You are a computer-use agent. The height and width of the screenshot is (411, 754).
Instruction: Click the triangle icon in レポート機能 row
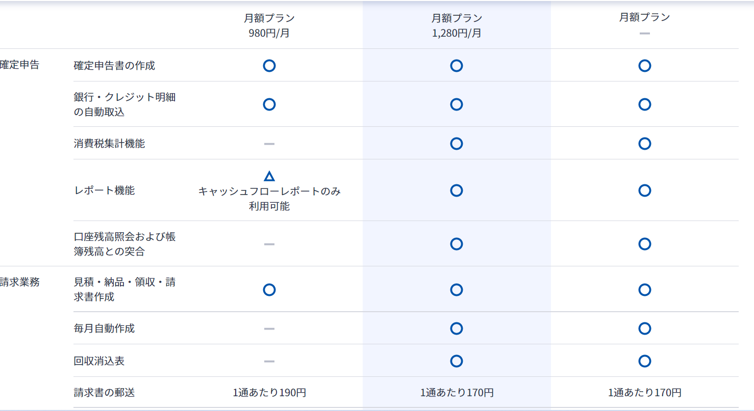pyautogui.click(x=269, y=176)
